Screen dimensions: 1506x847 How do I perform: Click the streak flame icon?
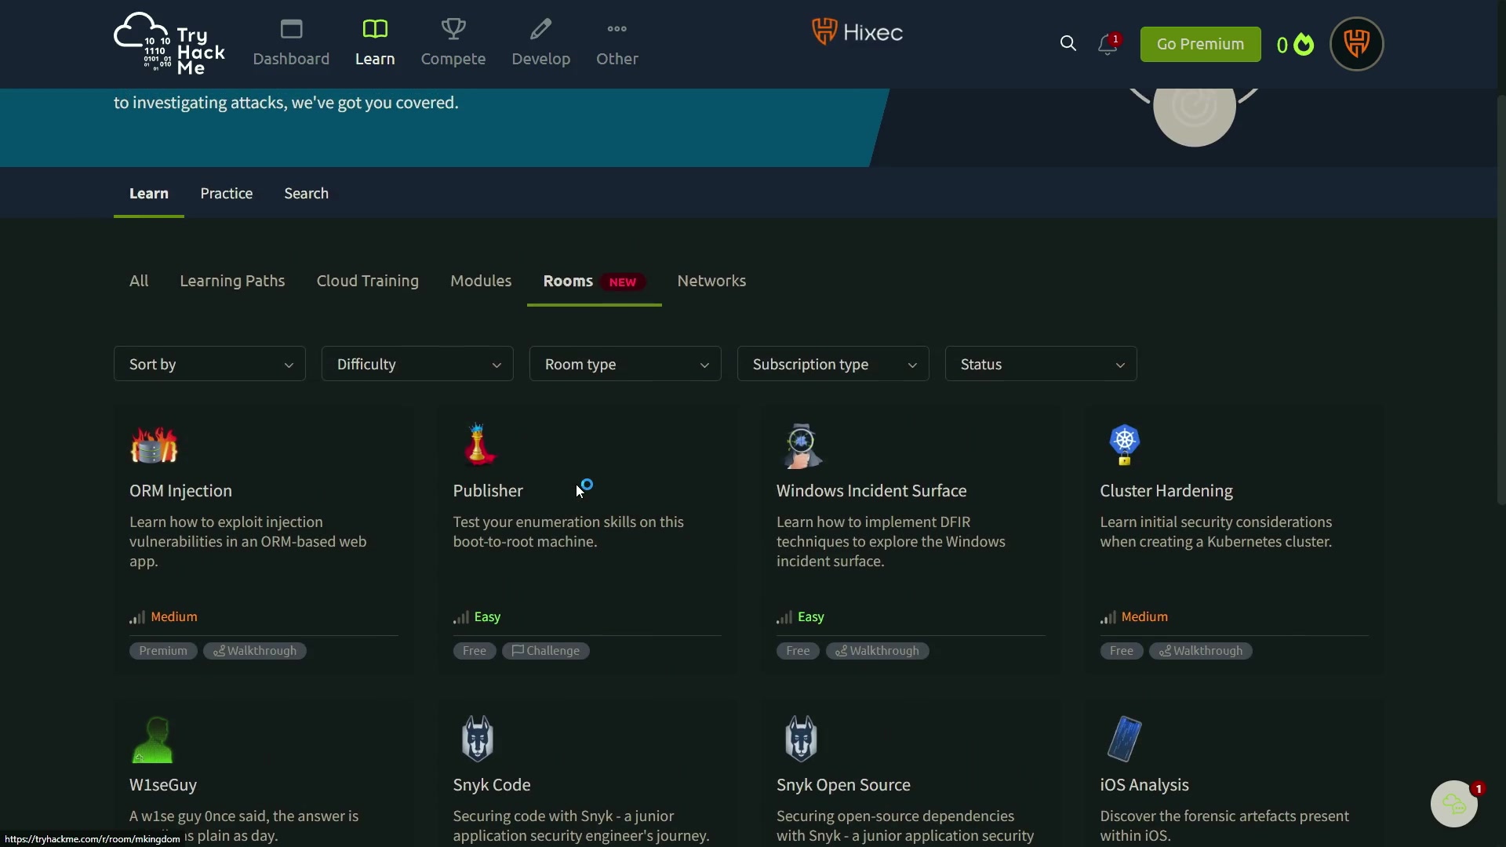point(1304,45)
